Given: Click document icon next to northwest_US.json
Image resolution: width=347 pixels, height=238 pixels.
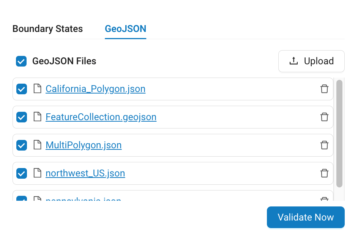Looking at the screenshot, I should point(37,173).
